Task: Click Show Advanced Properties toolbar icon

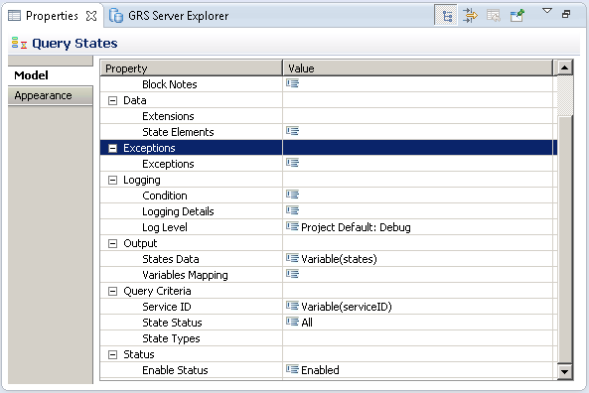Action: tap(470, 16)
